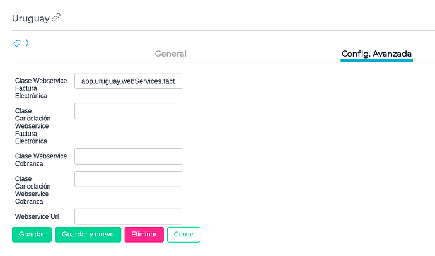Close the form using Cerrar button
Image resolution: width=435 pixels, height=256 pixels.
(x=183, y=235)
